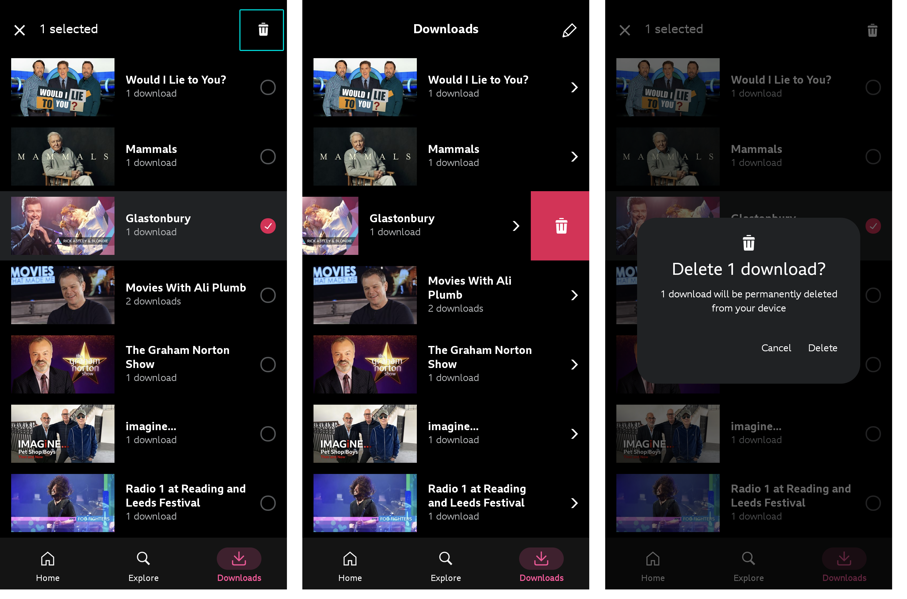Screen dimensions: 907x599
Task: Expand Movies With Ali Plumb via its chevron
Action: (x=575, y=295)
